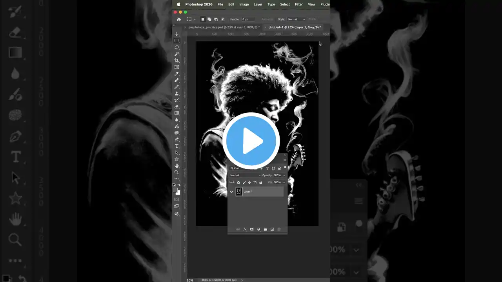
Task: Play the video with the play button
Action: point(251,141)
